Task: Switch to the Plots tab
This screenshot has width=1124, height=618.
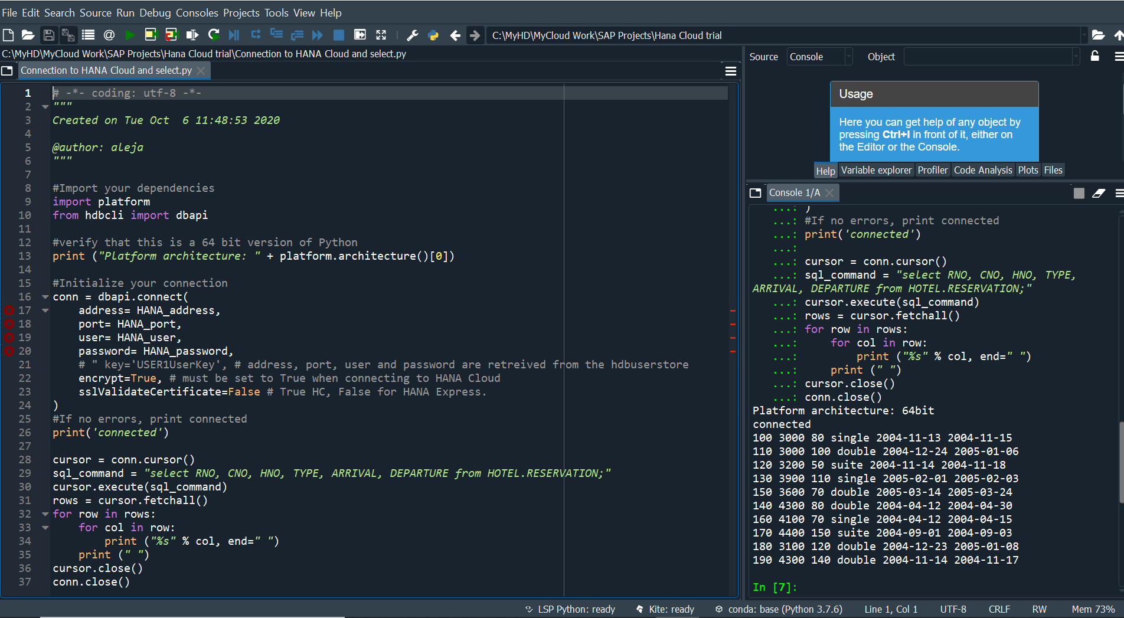Action: coord(1028,170)
